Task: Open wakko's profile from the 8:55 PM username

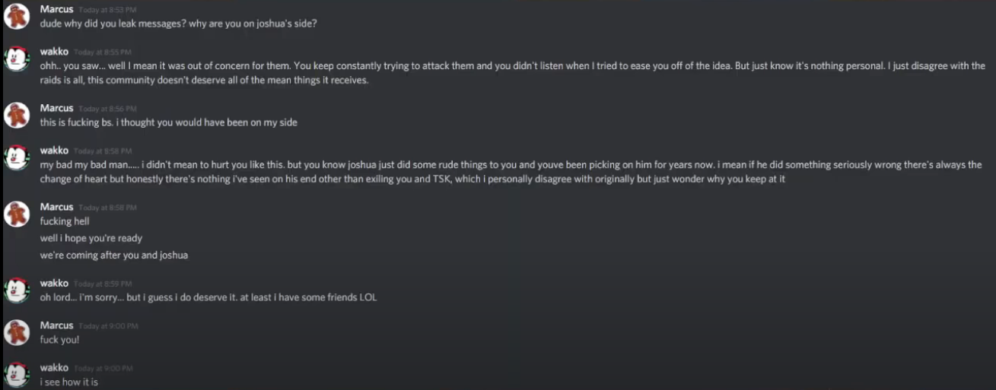Action: [54, 51]
